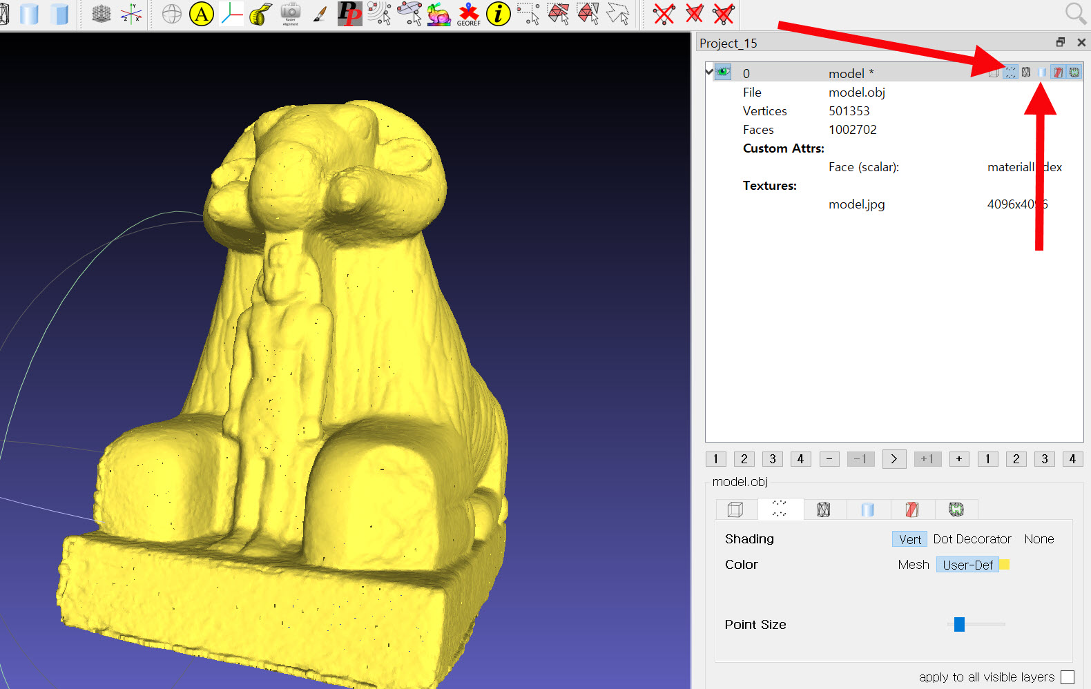Activate the polyline area selection tool

click(618, 14)
